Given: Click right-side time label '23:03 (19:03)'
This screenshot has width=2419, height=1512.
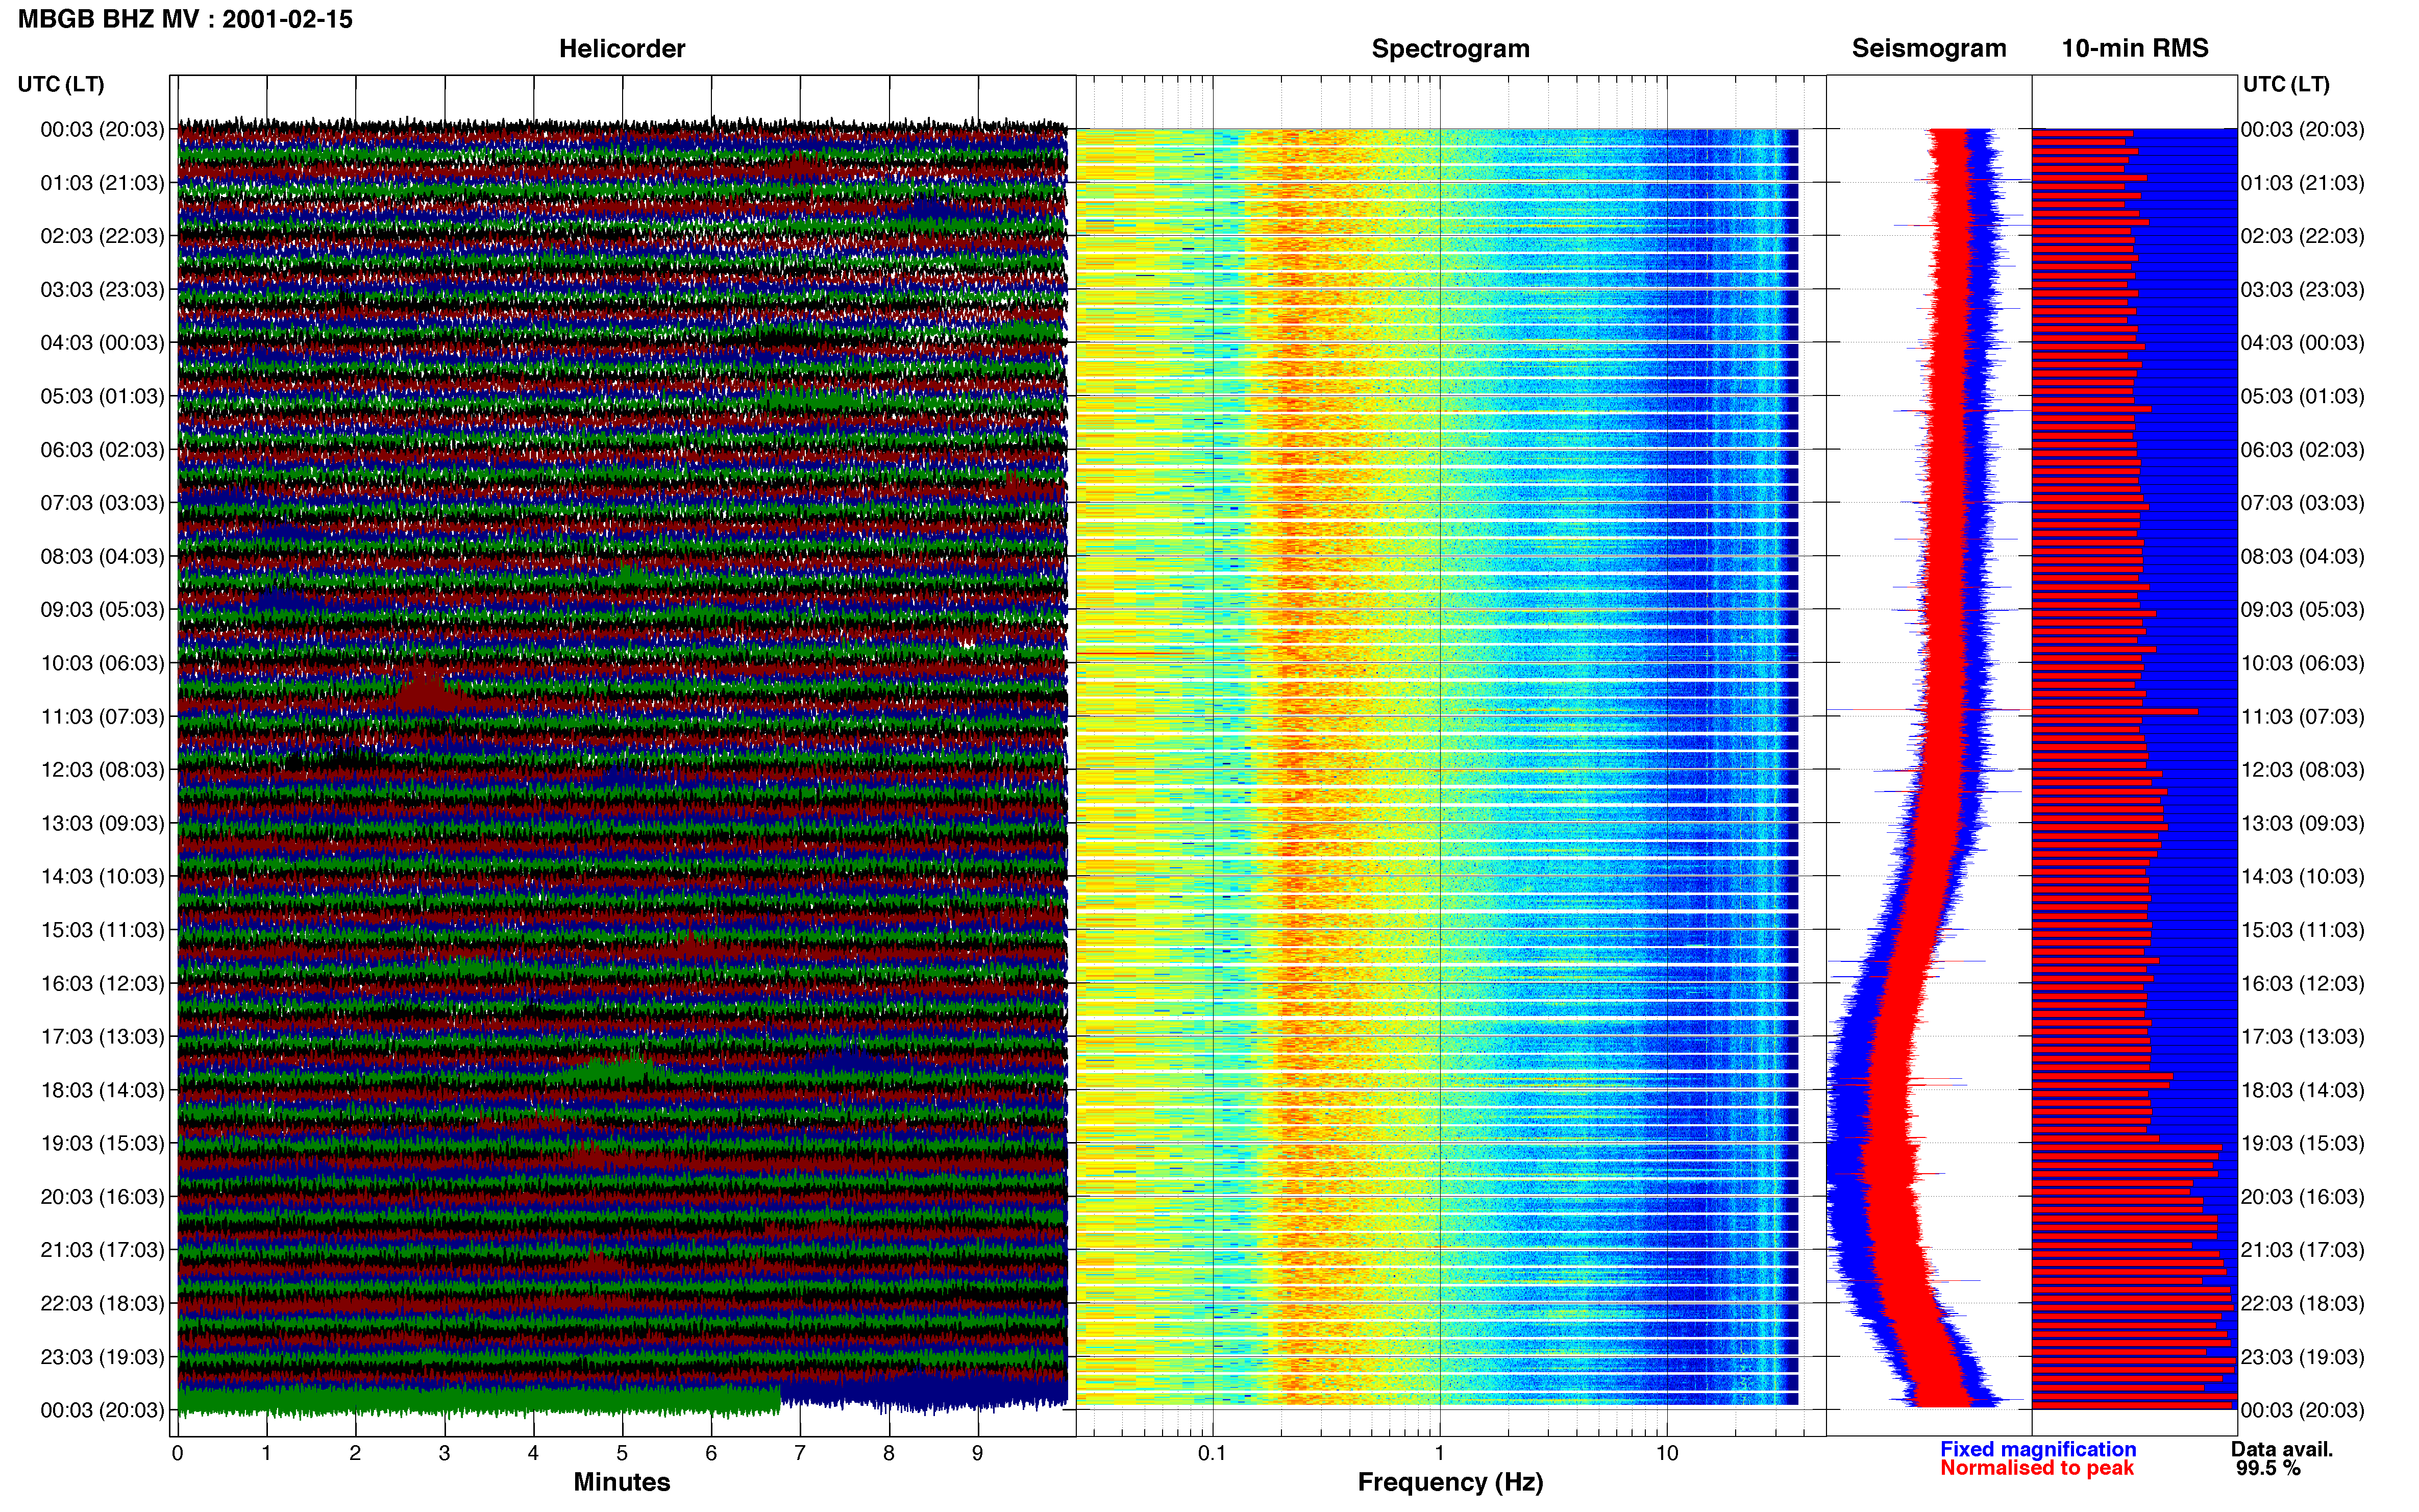Looking at the screenshot, I should click(2303, 1357).
